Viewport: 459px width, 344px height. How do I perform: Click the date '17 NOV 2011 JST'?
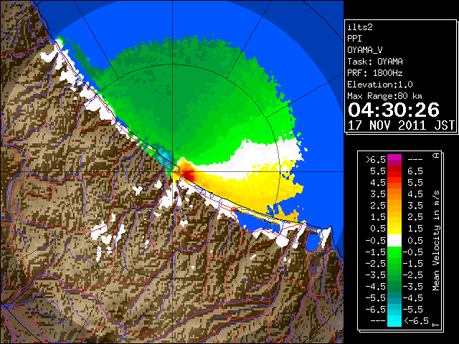[x=401, y=125]
